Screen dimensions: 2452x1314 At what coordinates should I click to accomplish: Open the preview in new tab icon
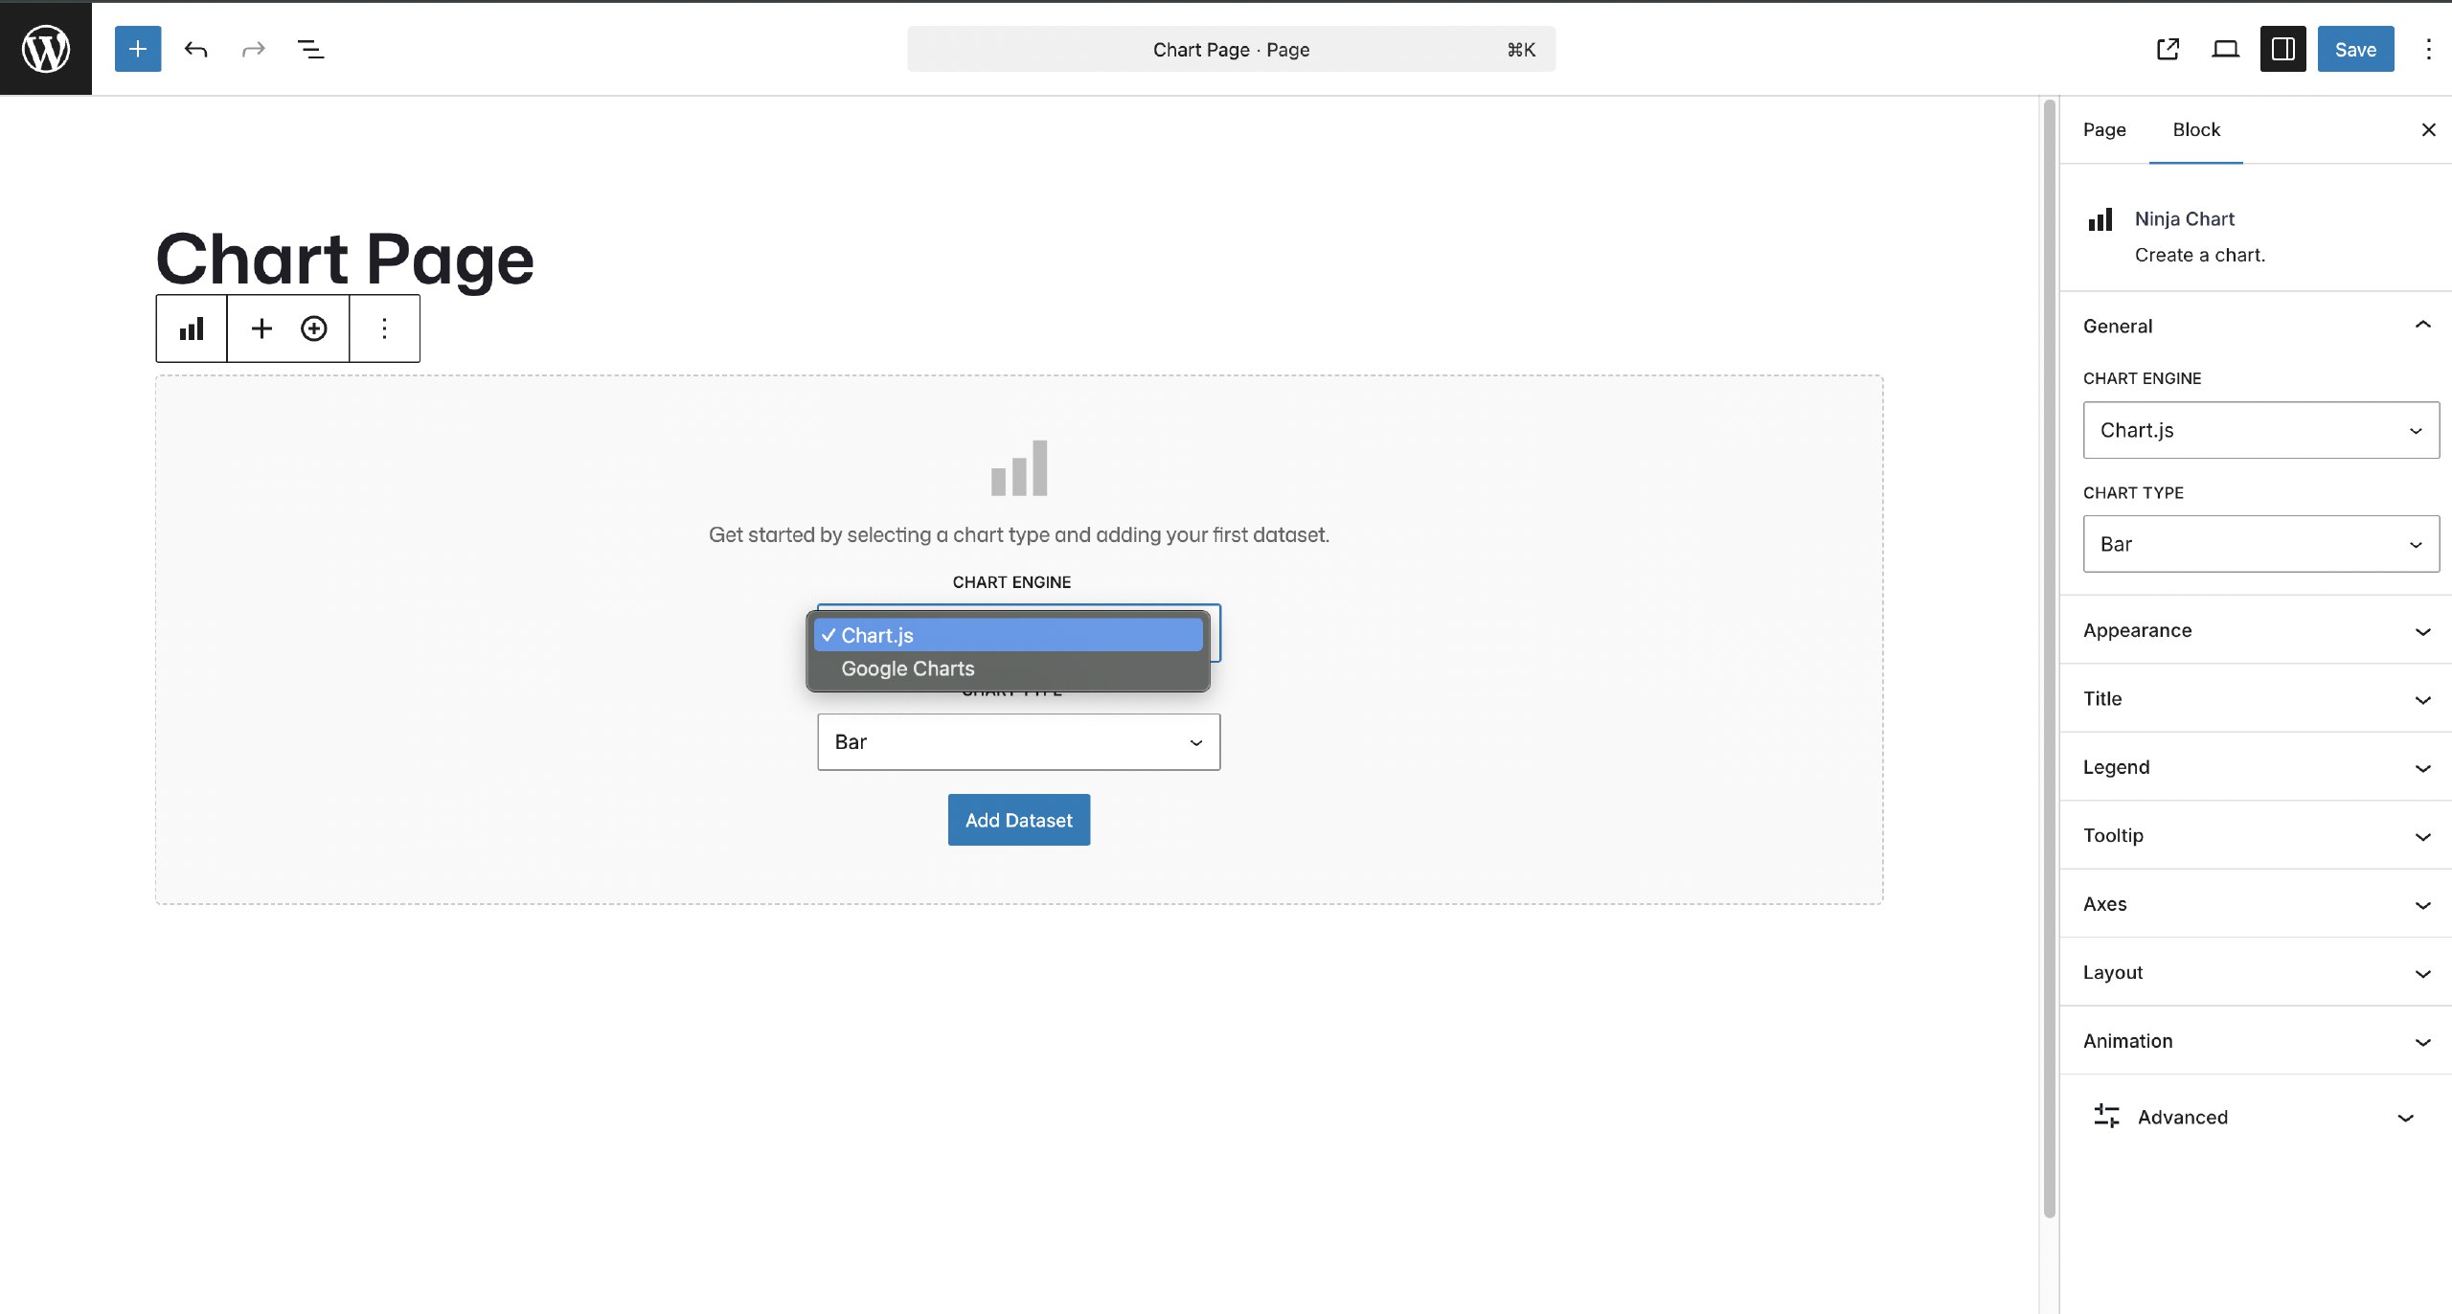[x=2168, y=49]
